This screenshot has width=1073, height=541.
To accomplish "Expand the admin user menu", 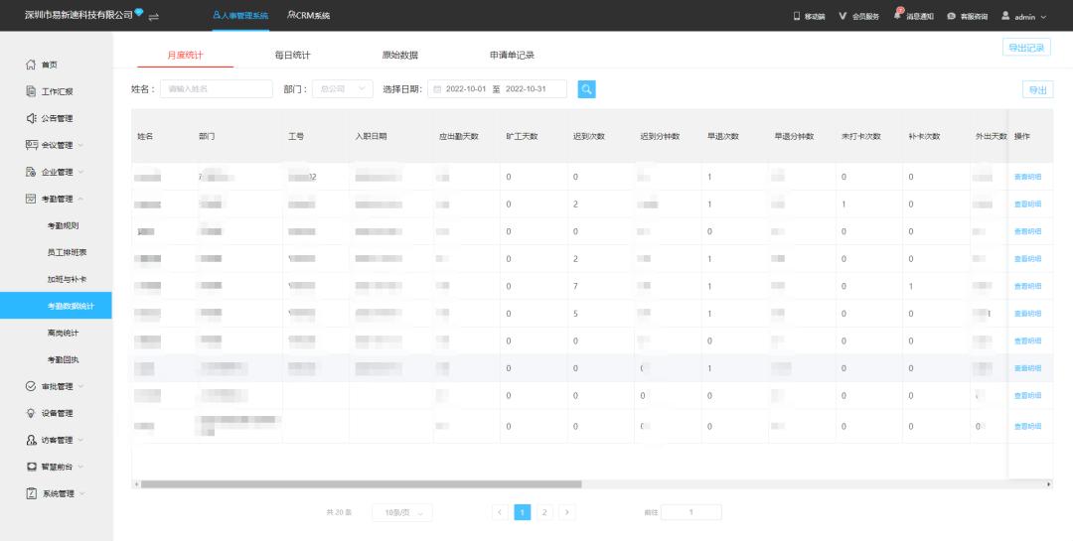I will [x=1023, y=16].
